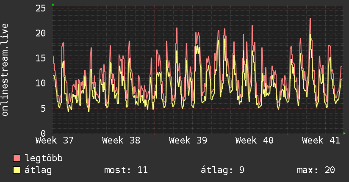Click the Week 38 axis label
This screenshot has width=349, height=182.
click(121, 141)
